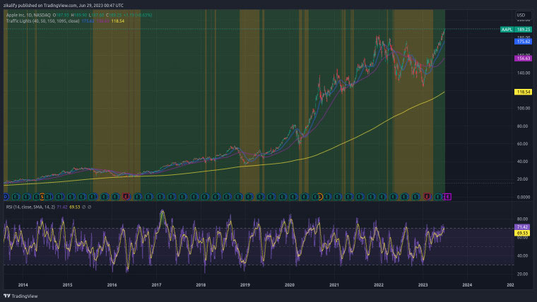Click the AAPL 189.25 price label

click(x=516, y=30)
